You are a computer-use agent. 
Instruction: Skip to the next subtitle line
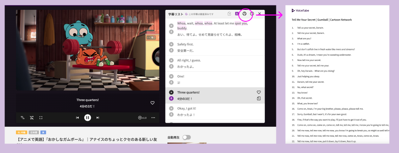click(98, 118)
